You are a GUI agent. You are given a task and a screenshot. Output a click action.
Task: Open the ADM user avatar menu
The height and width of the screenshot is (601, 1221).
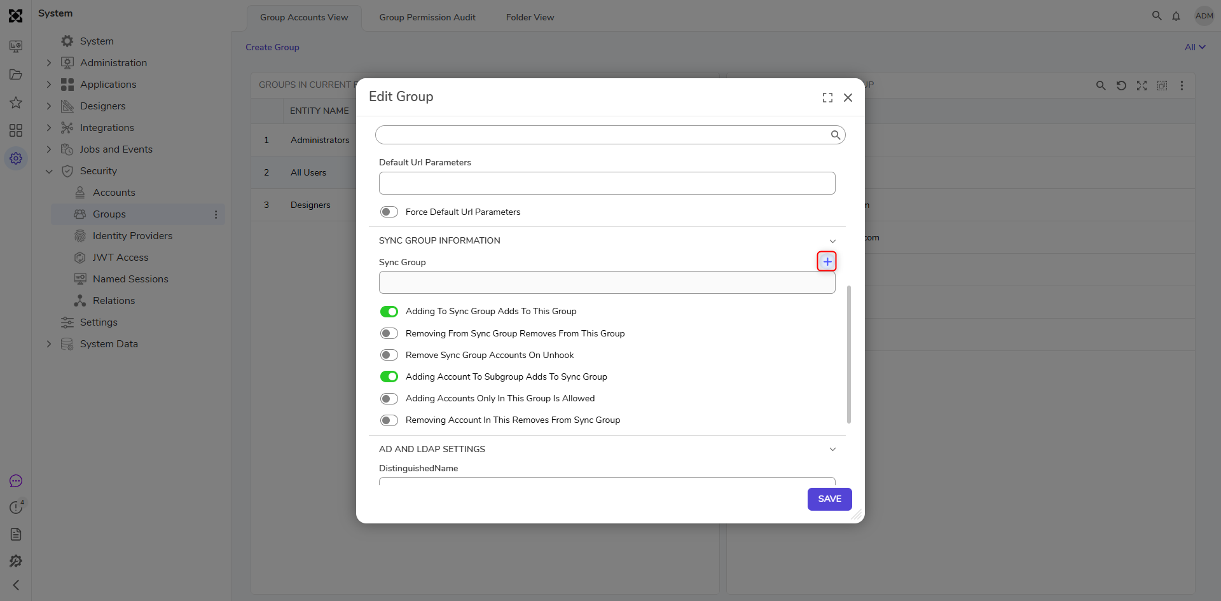(x=1204, y=16)
